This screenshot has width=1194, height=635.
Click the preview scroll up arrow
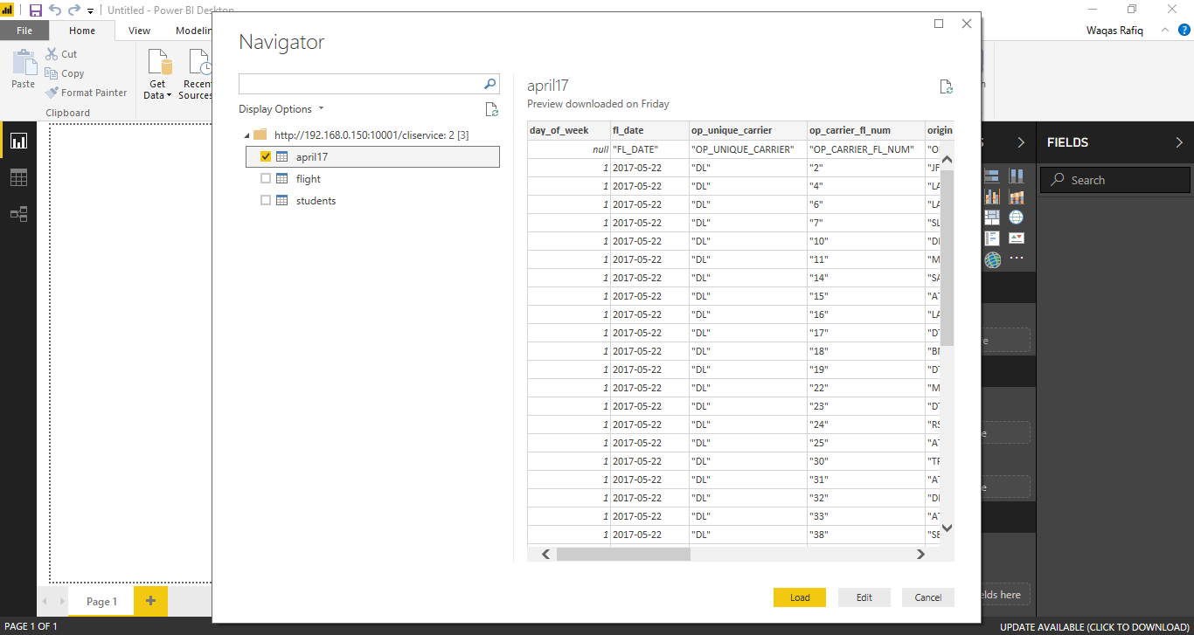pyautogui.click(x=947, y=160)
